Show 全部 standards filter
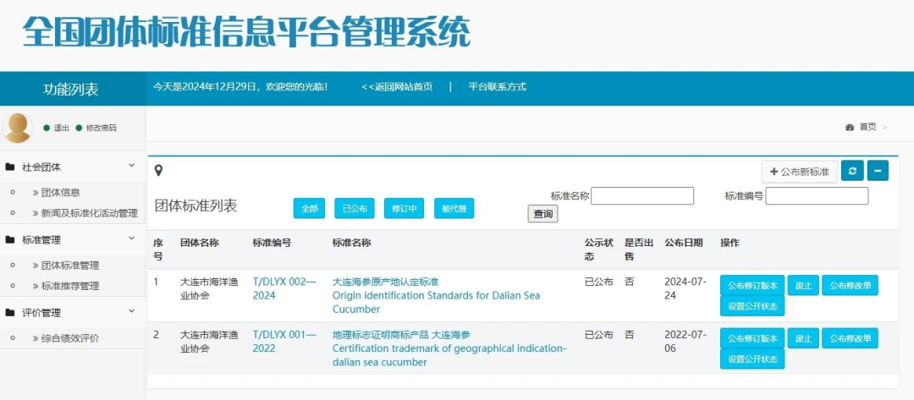Screen dimensions: 914x400 [309, 208]
